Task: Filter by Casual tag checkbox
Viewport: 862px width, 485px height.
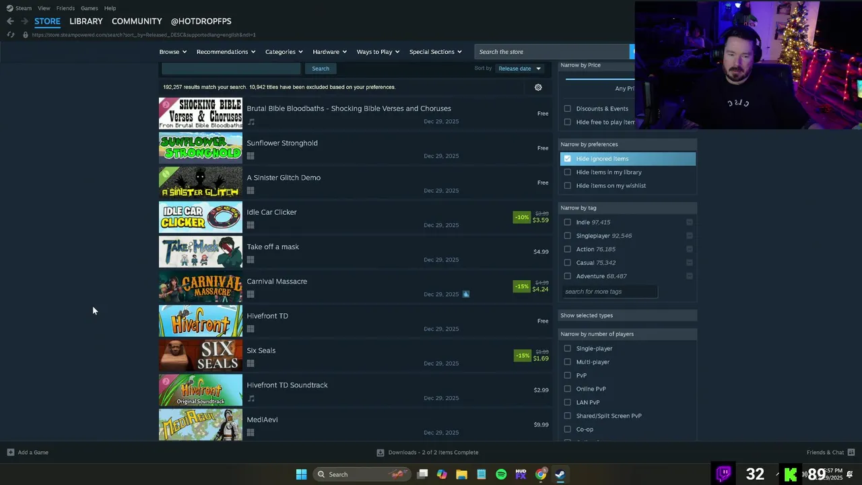Action: coord(567,263)
